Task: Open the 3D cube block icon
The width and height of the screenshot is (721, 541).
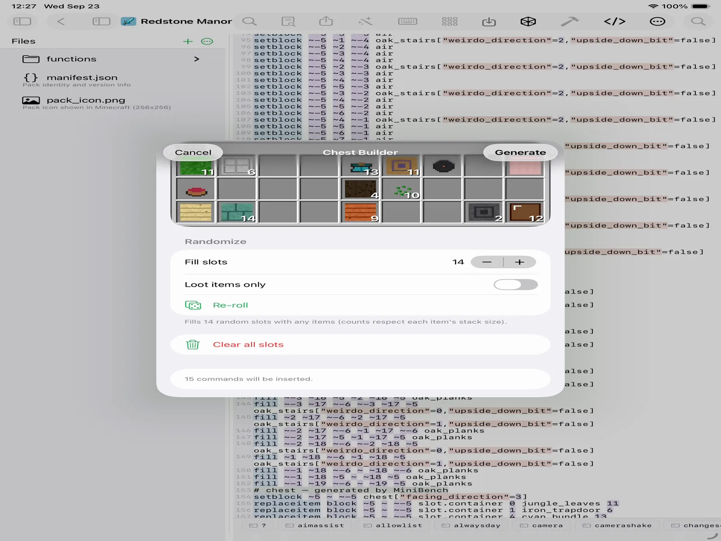Action: tap(528, 21)
